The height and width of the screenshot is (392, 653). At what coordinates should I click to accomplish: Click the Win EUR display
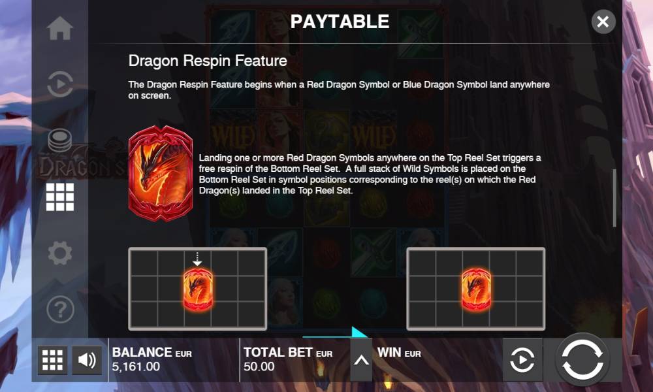coord(399,353)
